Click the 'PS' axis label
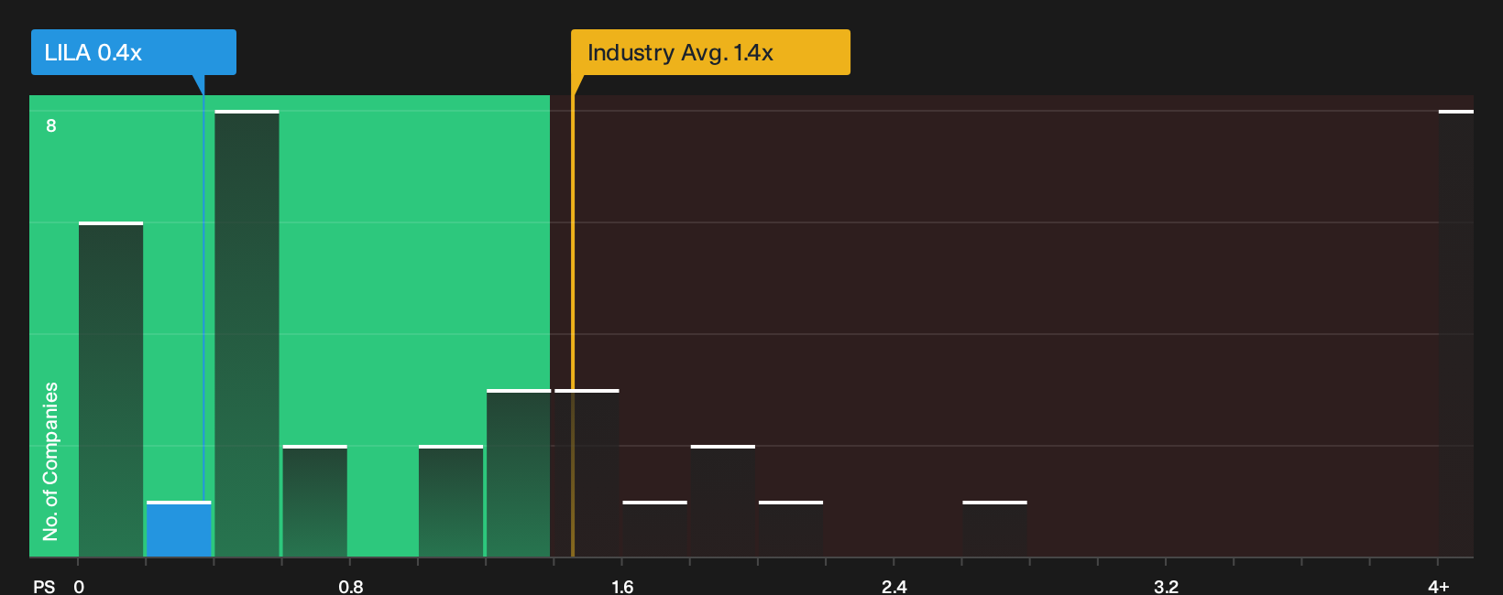The image size is (1503, 595). click(44, 586)
